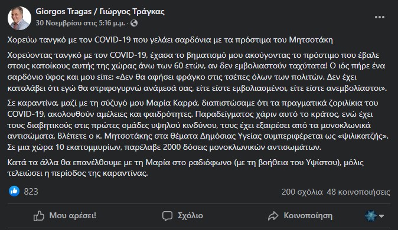Show who reacted via the 823 count

click(31, 192)
